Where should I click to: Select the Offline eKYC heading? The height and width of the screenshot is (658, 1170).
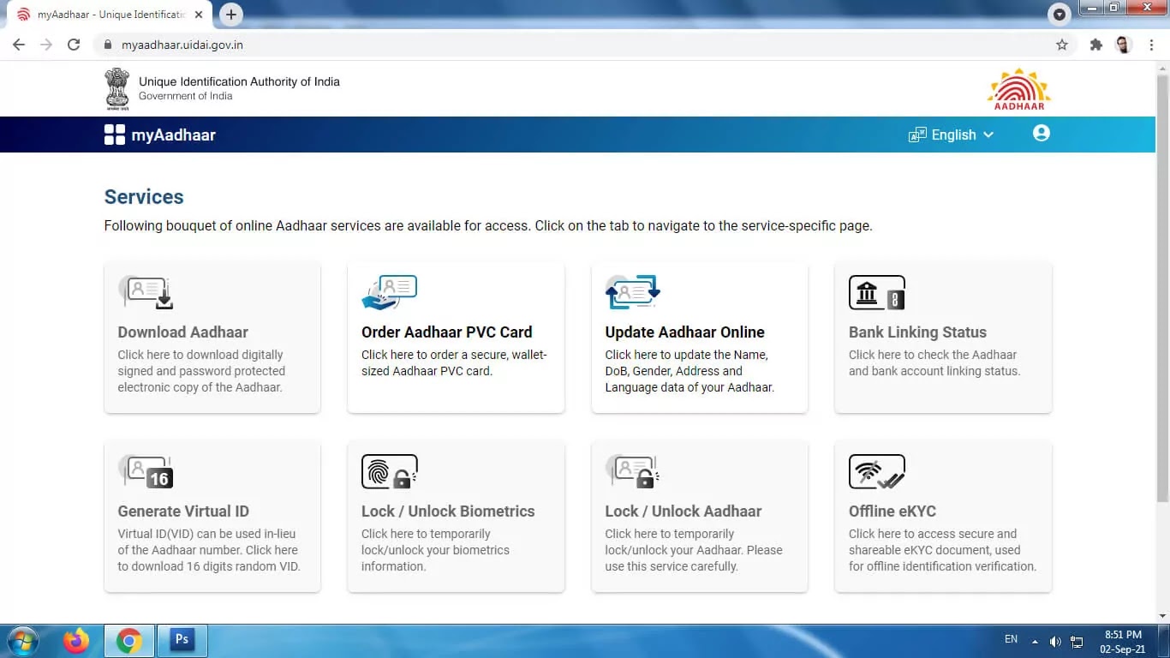[x=892, y=511]
